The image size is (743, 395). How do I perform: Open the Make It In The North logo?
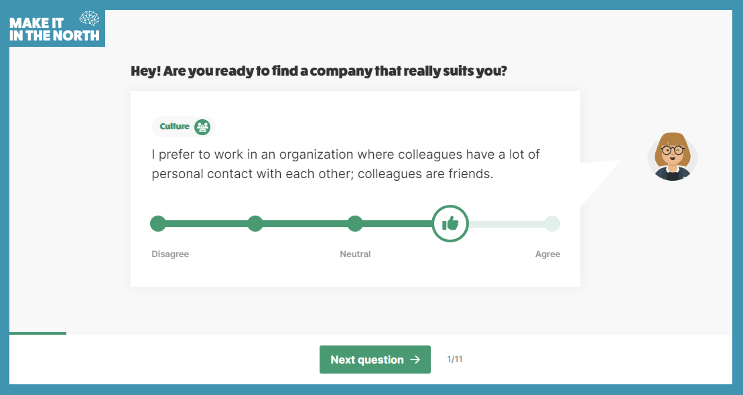pyautogui.click(x=54, y=28)
